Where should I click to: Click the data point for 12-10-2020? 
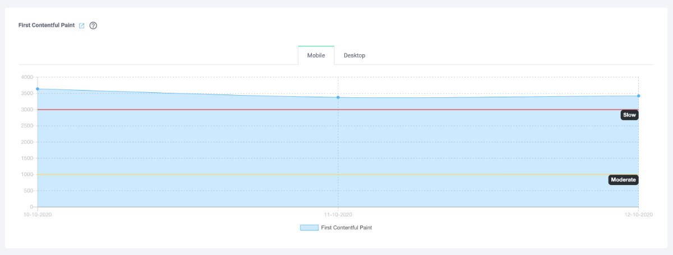639,96
